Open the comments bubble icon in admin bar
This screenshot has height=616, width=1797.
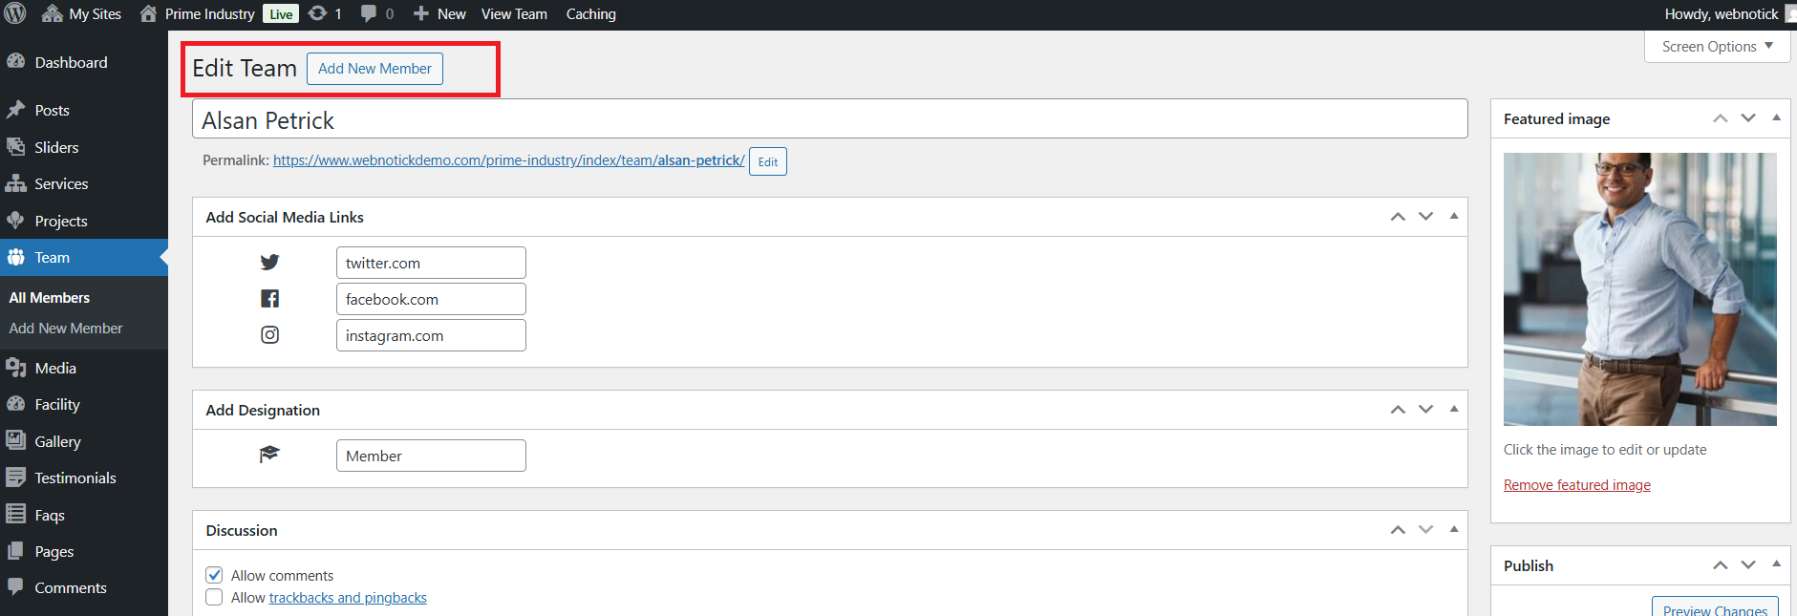click(x=369, y=13)
